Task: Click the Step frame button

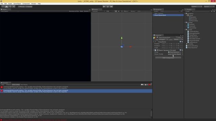Action: tap(111, 7)
